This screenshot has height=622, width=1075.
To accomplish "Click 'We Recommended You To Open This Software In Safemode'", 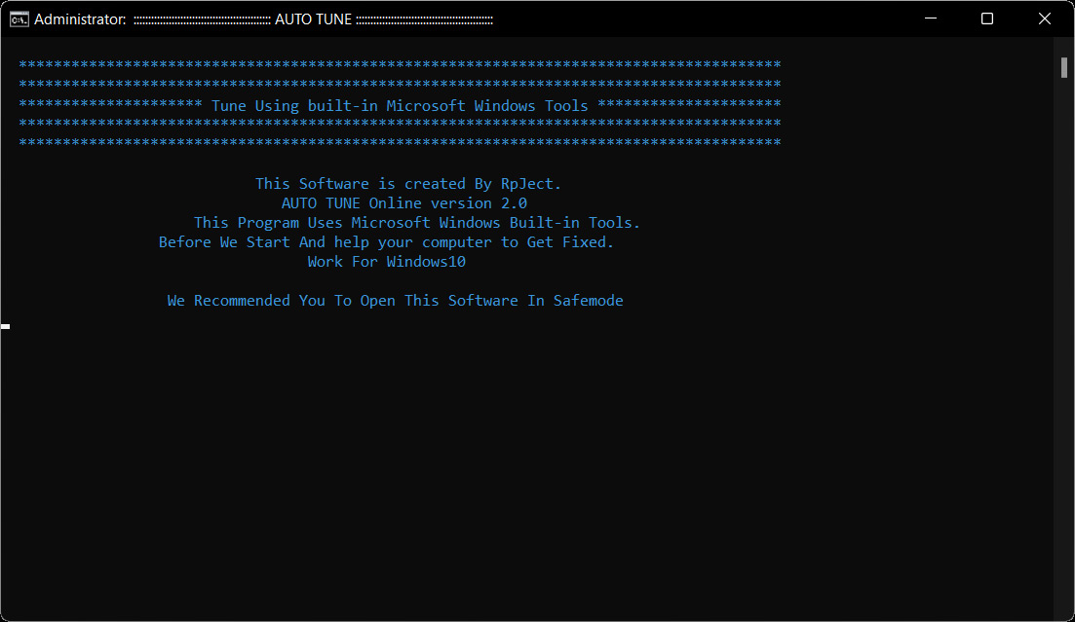I will click(x=395, y=301).
